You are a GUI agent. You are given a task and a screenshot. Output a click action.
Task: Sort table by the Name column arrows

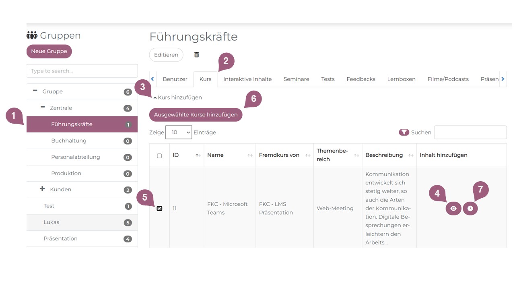click(250, 155)
